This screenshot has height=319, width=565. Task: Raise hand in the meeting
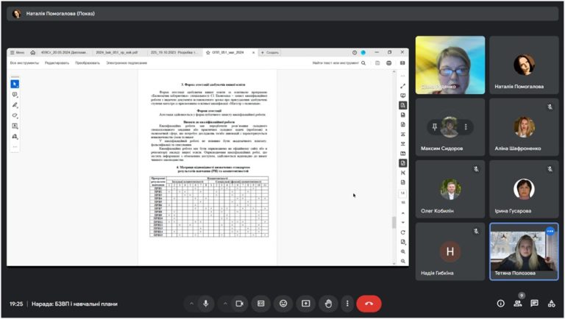pos(328,304)
